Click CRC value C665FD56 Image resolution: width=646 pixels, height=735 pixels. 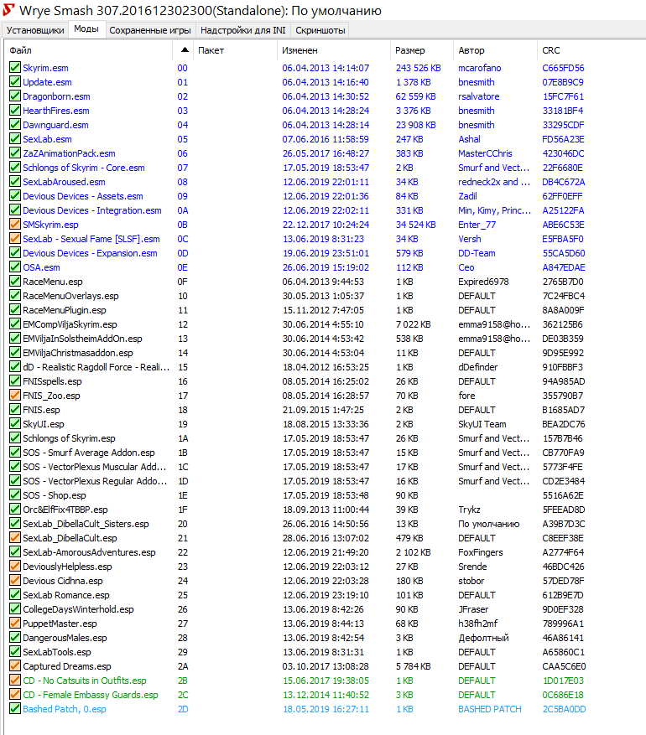pos(563,68)
